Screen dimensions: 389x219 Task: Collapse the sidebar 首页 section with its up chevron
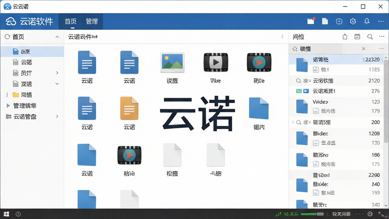click(57, 37)
